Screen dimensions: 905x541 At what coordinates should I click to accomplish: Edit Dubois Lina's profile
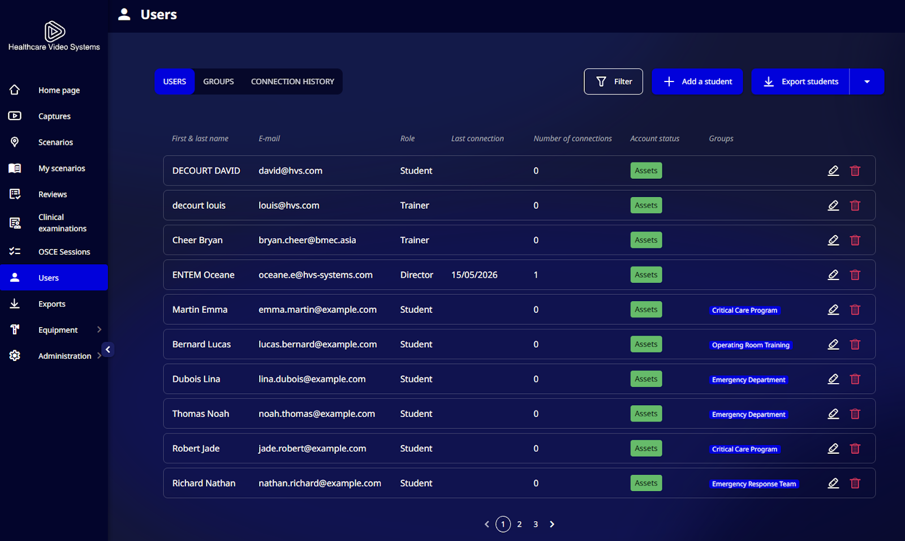(x=833, y=379)
